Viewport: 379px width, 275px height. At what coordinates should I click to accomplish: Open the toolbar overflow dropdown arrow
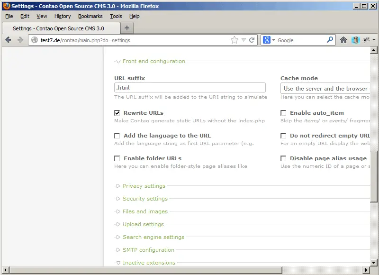click(x=374, y=40)
